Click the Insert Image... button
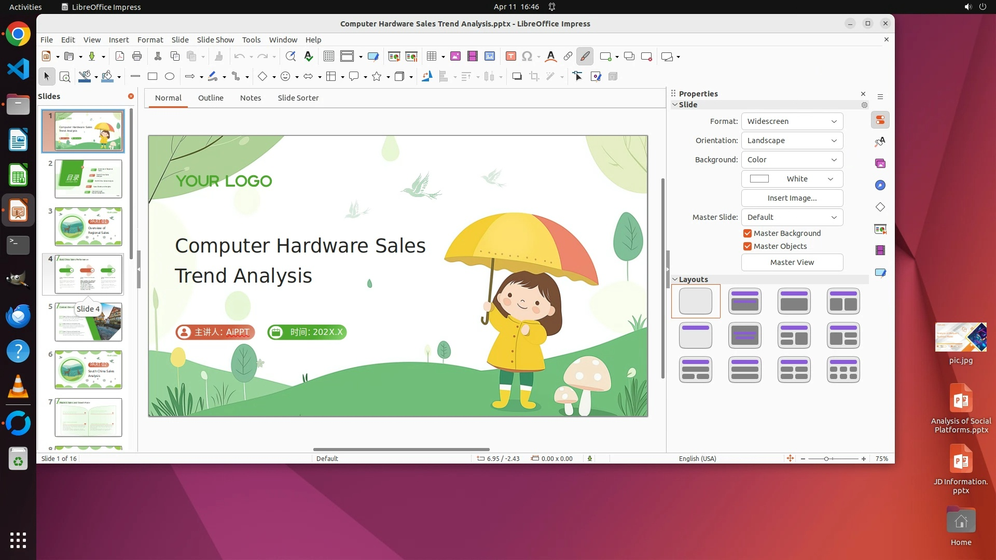Image resolution: width=996 pixels, height=560 pixels. tap(792, 198)
